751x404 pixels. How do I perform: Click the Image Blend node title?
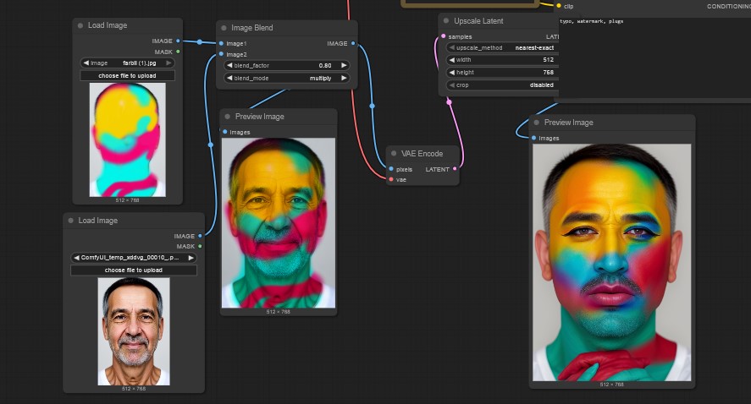[252, 28]
